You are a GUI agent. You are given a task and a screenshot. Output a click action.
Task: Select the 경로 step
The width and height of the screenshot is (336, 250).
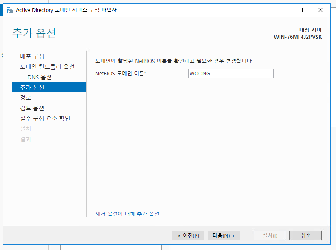coord(25,98)
